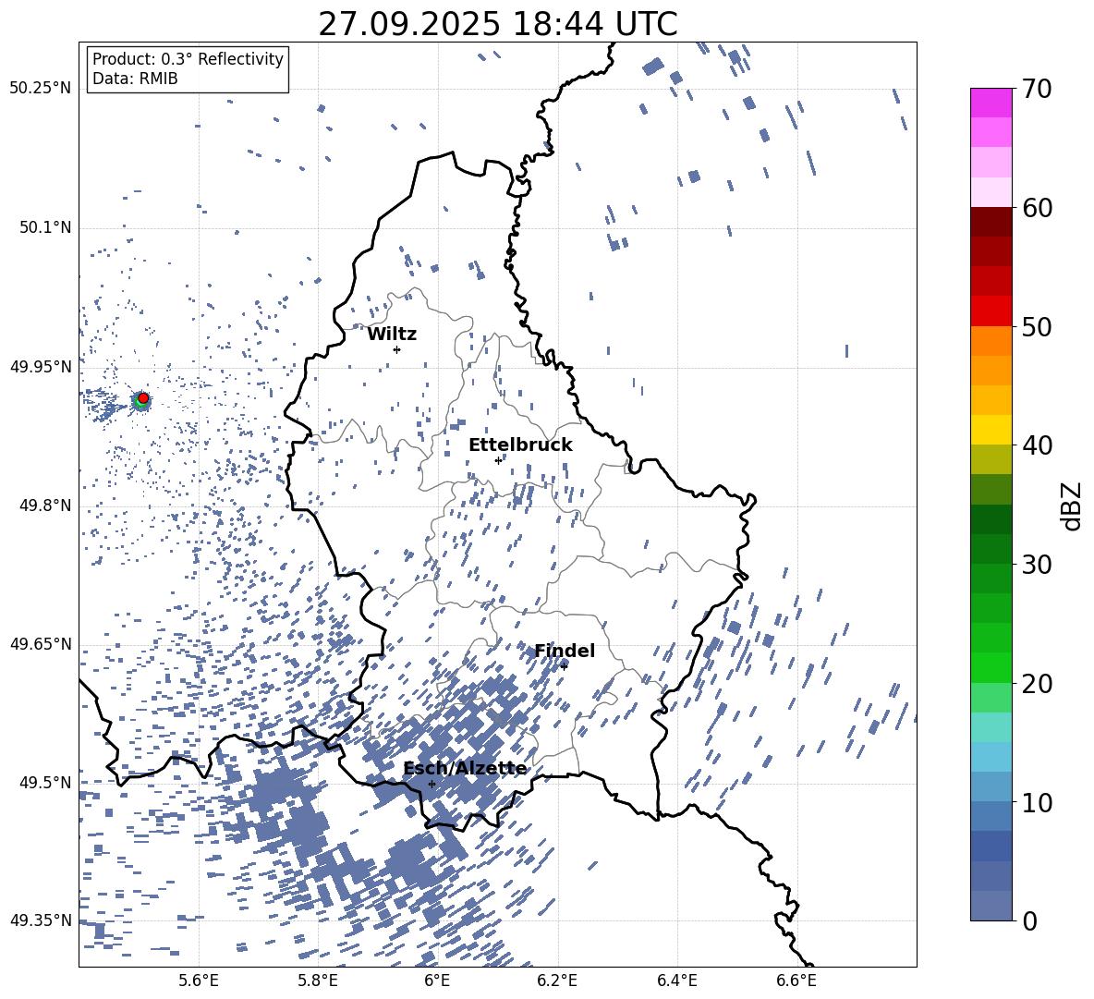Screen dimensions: 1094x999
Task: Click the 10 tick on colorbar
Action: (x=1037, y=802)
